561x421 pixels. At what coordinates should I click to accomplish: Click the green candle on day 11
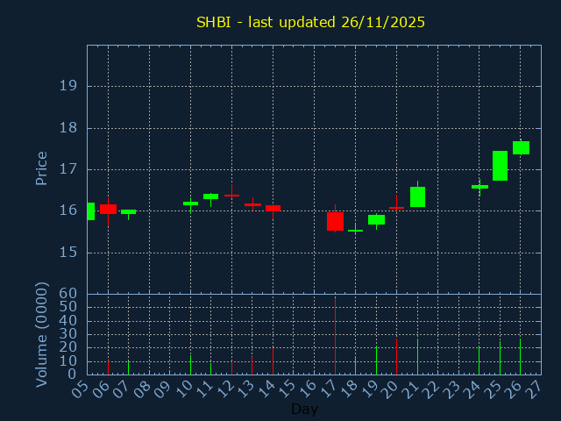tap(210, 196)
